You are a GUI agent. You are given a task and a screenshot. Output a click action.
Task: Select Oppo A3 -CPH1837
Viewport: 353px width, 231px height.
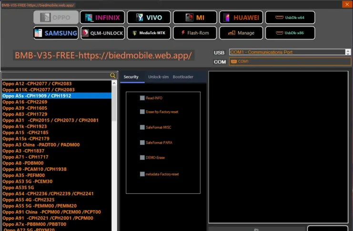coord(57,151)
